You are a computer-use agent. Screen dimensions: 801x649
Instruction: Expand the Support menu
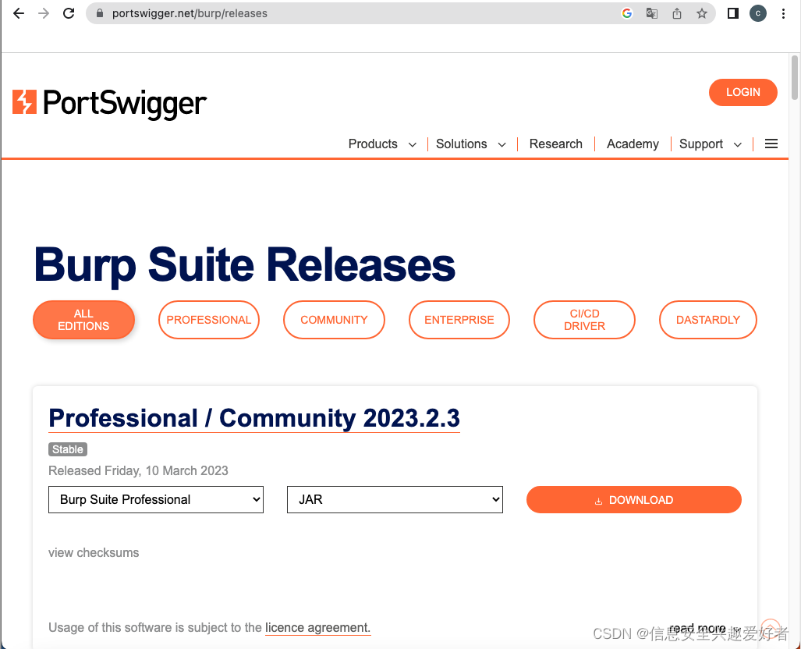point(710,144)
